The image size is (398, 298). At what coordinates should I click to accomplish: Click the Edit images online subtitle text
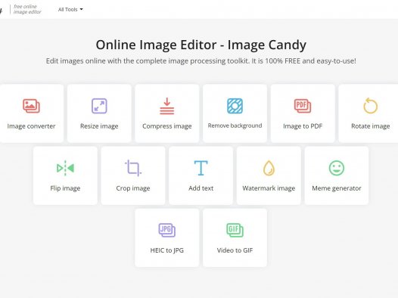201,61
